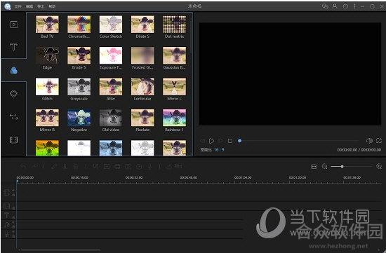Click the preview seek bar handle
The height and width of the screenshot is (253, 386).
tap(239, 141)
